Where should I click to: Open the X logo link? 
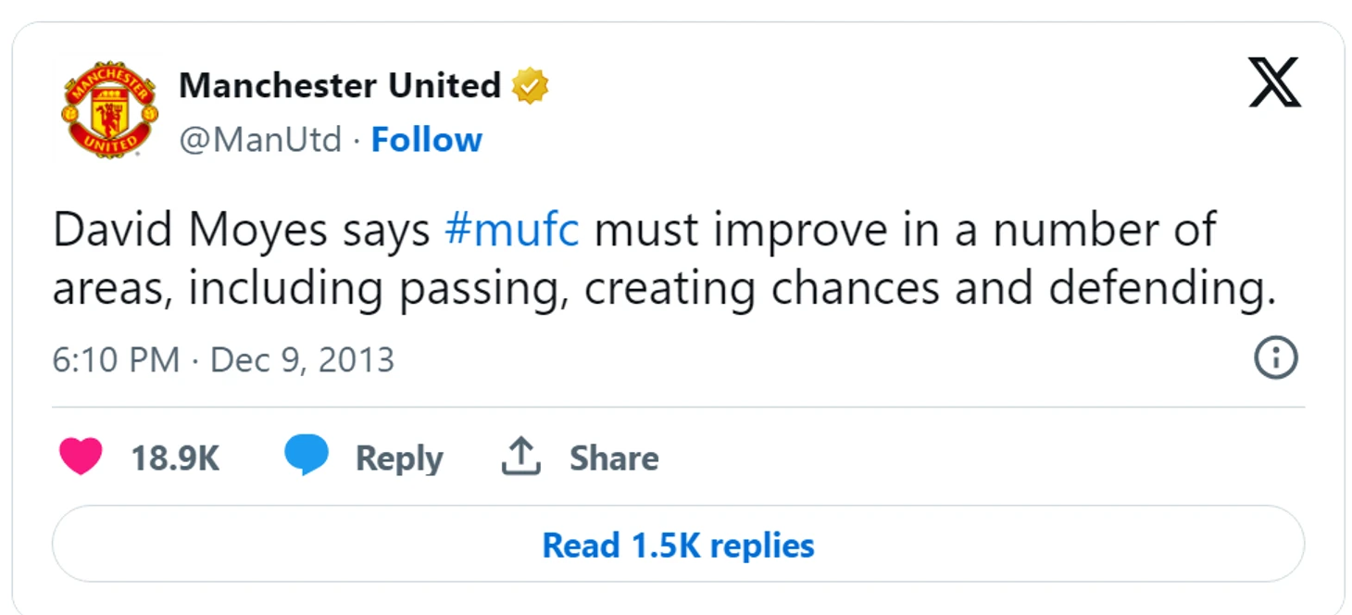pos(1274,83)
